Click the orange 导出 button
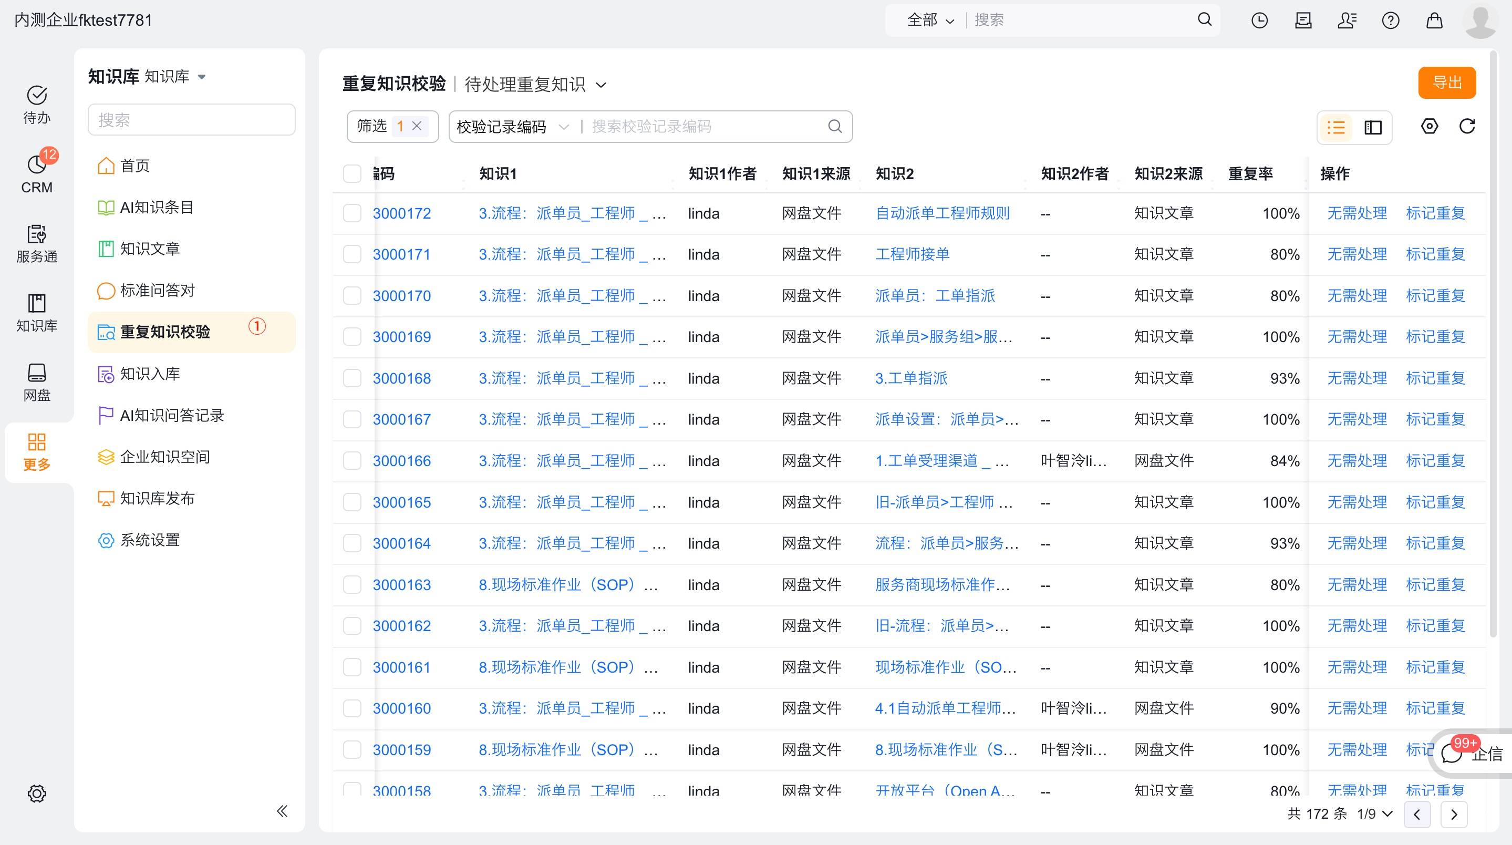The image size is (1512, 845). tap(1446, 83)
